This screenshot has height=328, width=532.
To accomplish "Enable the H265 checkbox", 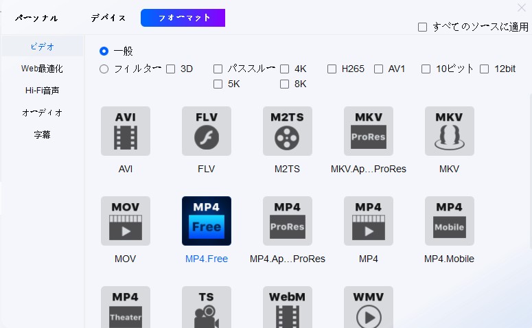I will (332, 69).
